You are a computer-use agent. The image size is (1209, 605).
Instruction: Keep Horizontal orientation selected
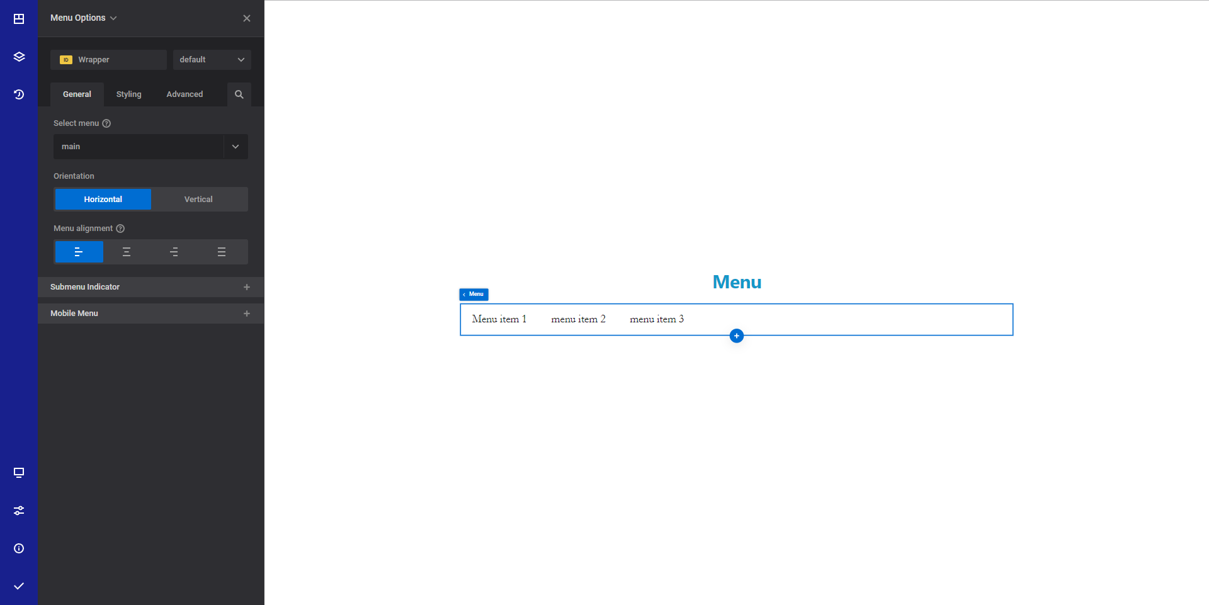103,199
